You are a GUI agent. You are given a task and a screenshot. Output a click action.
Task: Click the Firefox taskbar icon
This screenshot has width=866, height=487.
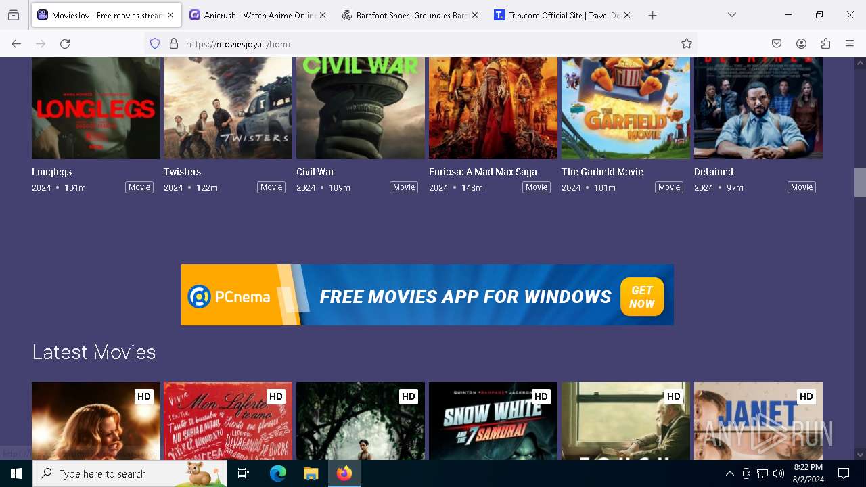tap(344, 473)
